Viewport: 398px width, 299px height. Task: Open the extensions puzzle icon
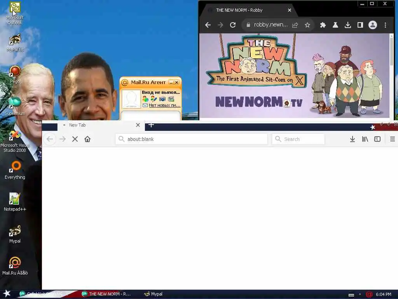click(323, 25)
